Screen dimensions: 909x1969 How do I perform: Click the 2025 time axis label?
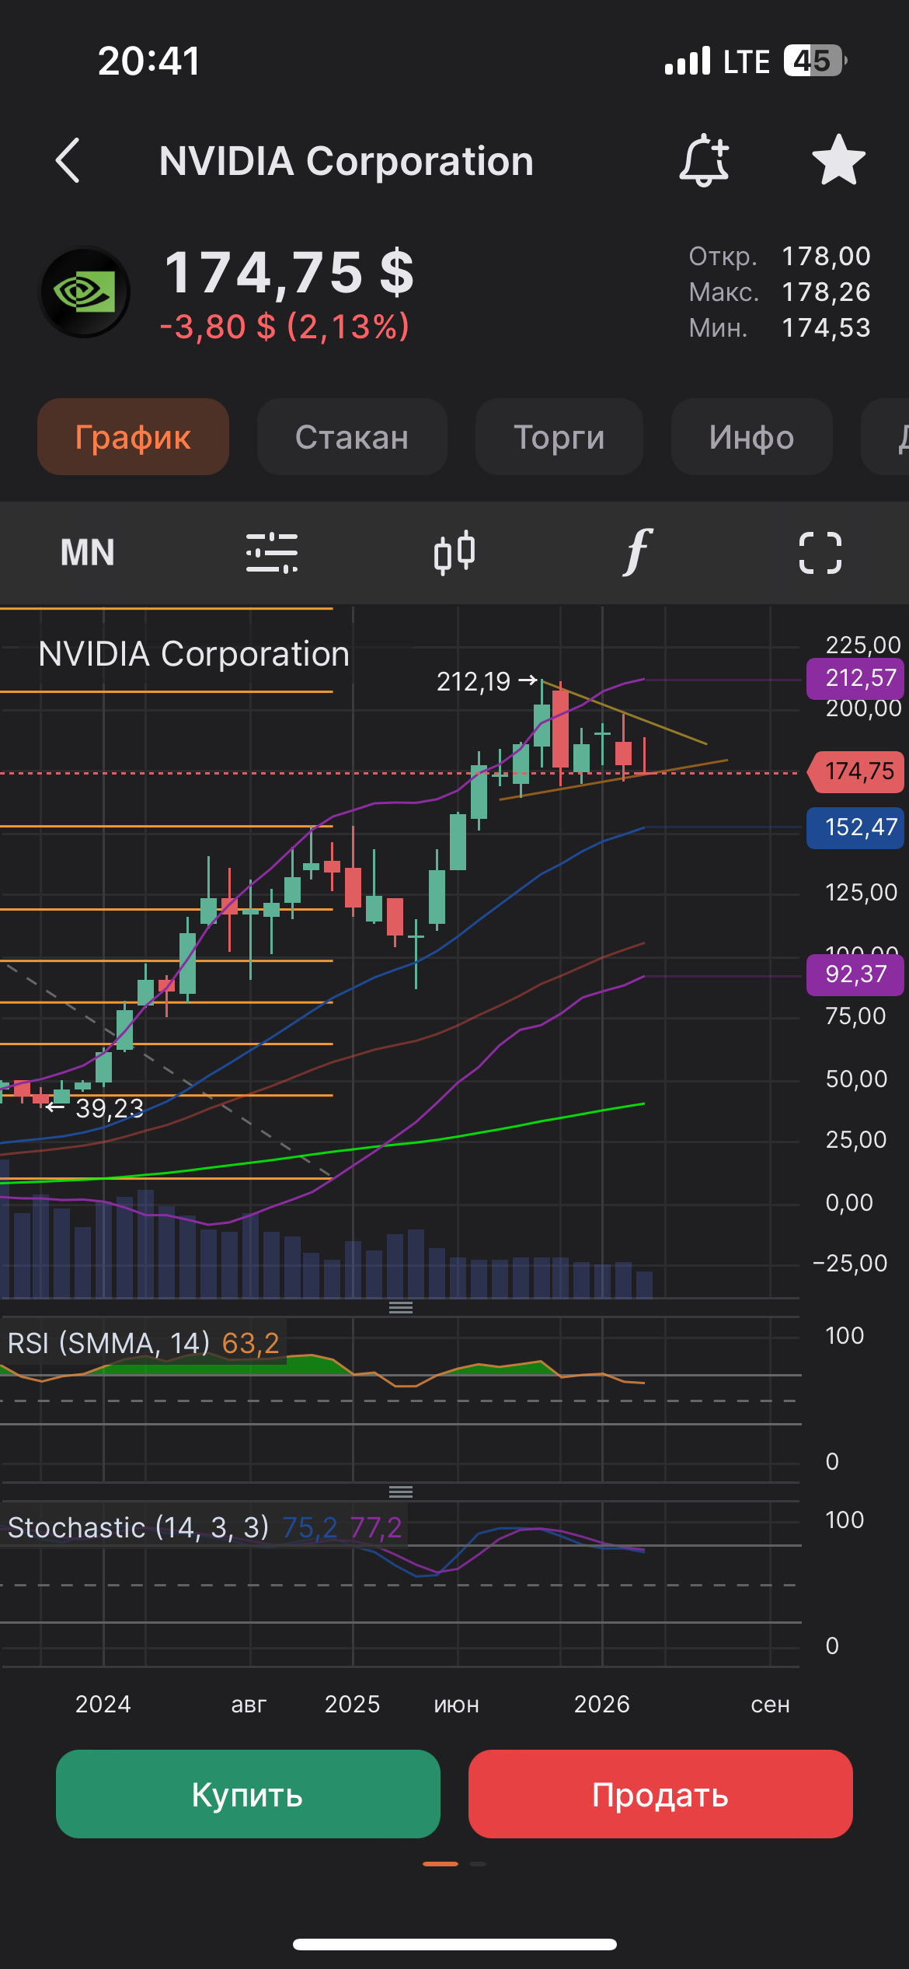click(x=353, y=1704)
